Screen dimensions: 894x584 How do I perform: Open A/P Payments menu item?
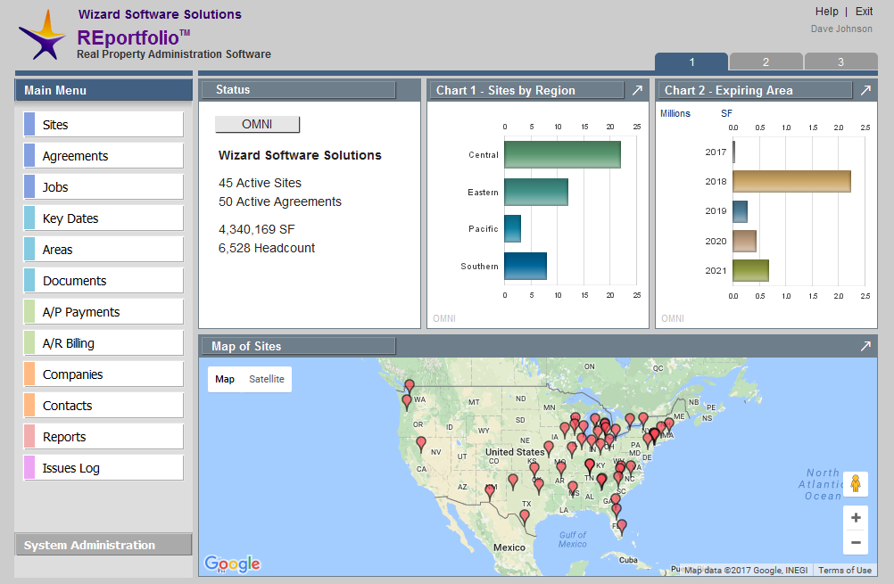point(103,312)
